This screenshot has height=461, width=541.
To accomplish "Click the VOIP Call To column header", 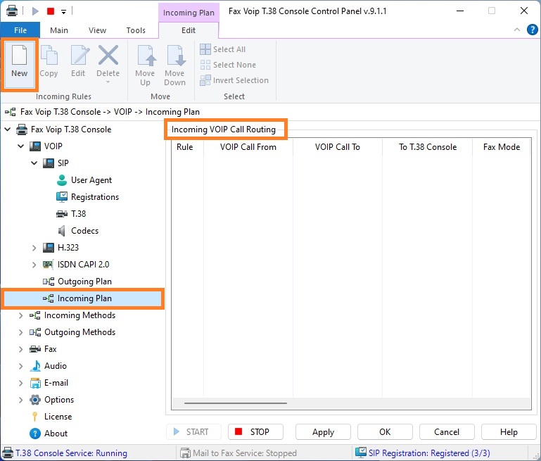I will (338, 147).
